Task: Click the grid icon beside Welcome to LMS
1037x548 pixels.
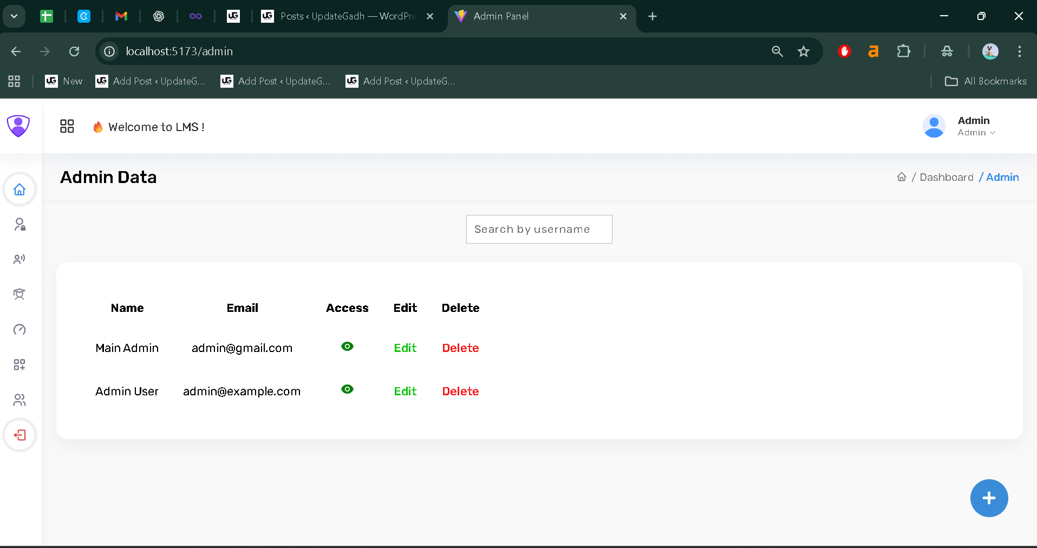Action: coord(67,126)
